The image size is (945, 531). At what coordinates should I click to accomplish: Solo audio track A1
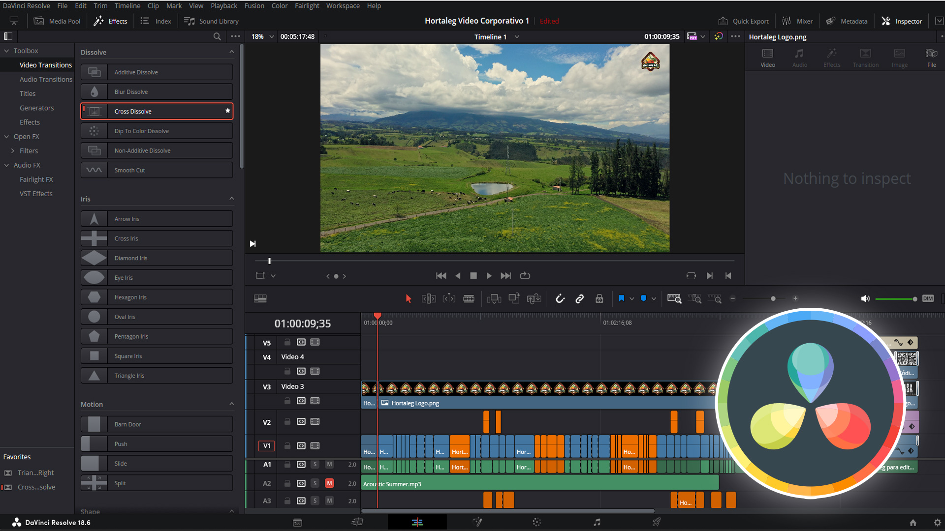coord(315,464)
